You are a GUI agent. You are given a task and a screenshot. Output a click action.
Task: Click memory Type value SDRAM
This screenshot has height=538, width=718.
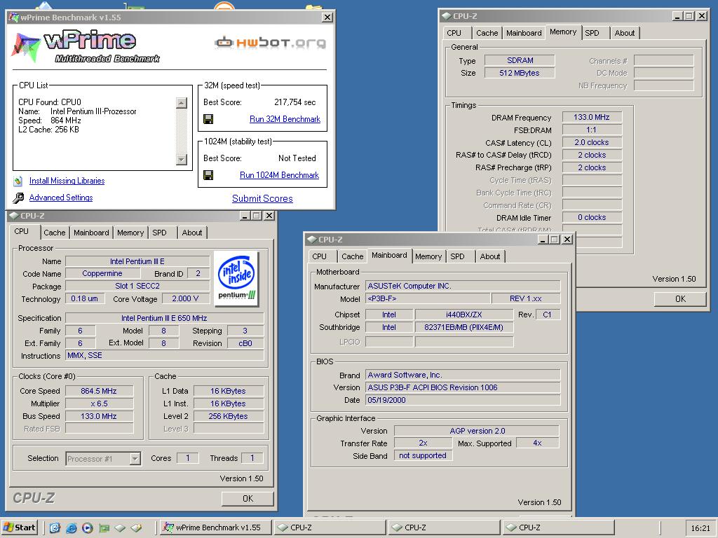[x=520, y=60]
